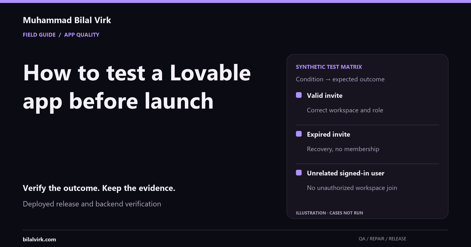471x247 pixels.
Task: Click Verify the outcome. Keep the evidence.
Action: (99, 188)
